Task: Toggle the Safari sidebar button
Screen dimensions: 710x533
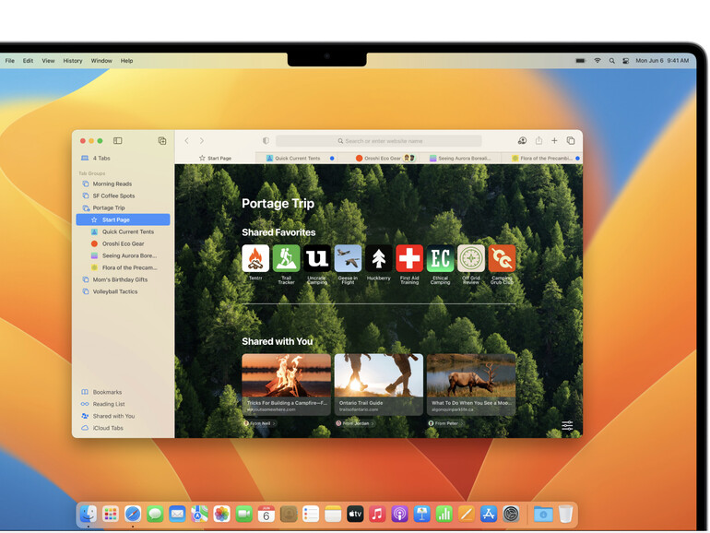Action: tap(118, 141)
